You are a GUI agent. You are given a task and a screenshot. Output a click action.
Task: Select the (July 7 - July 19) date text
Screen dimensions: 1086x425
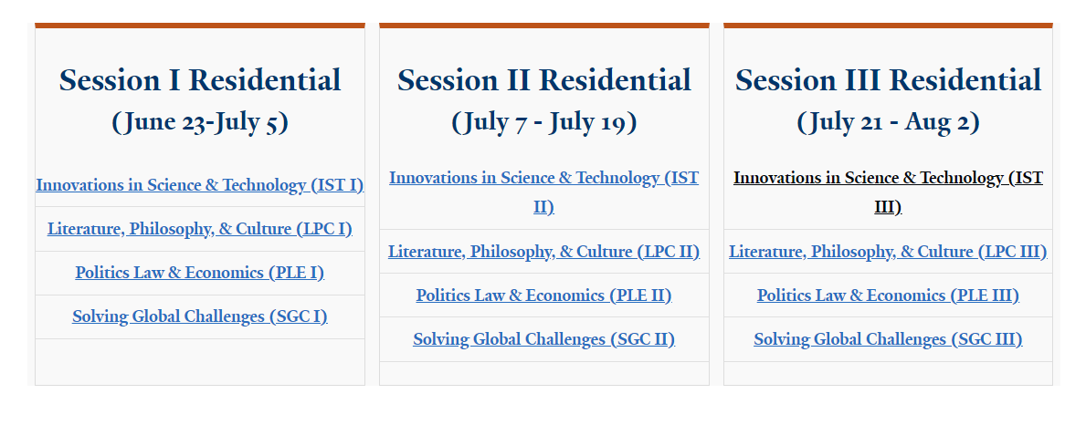[543, 122]
